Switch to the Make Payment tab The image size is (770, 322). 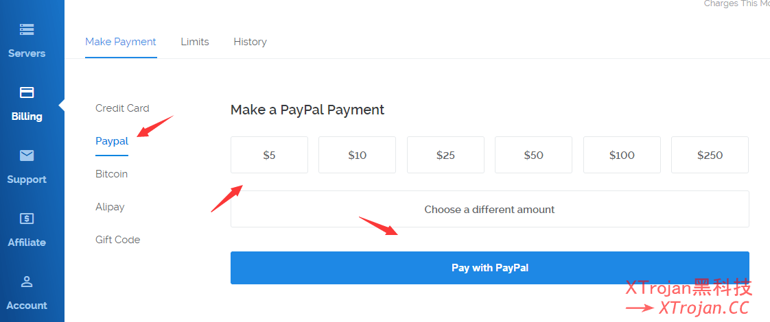coord(121,42)
